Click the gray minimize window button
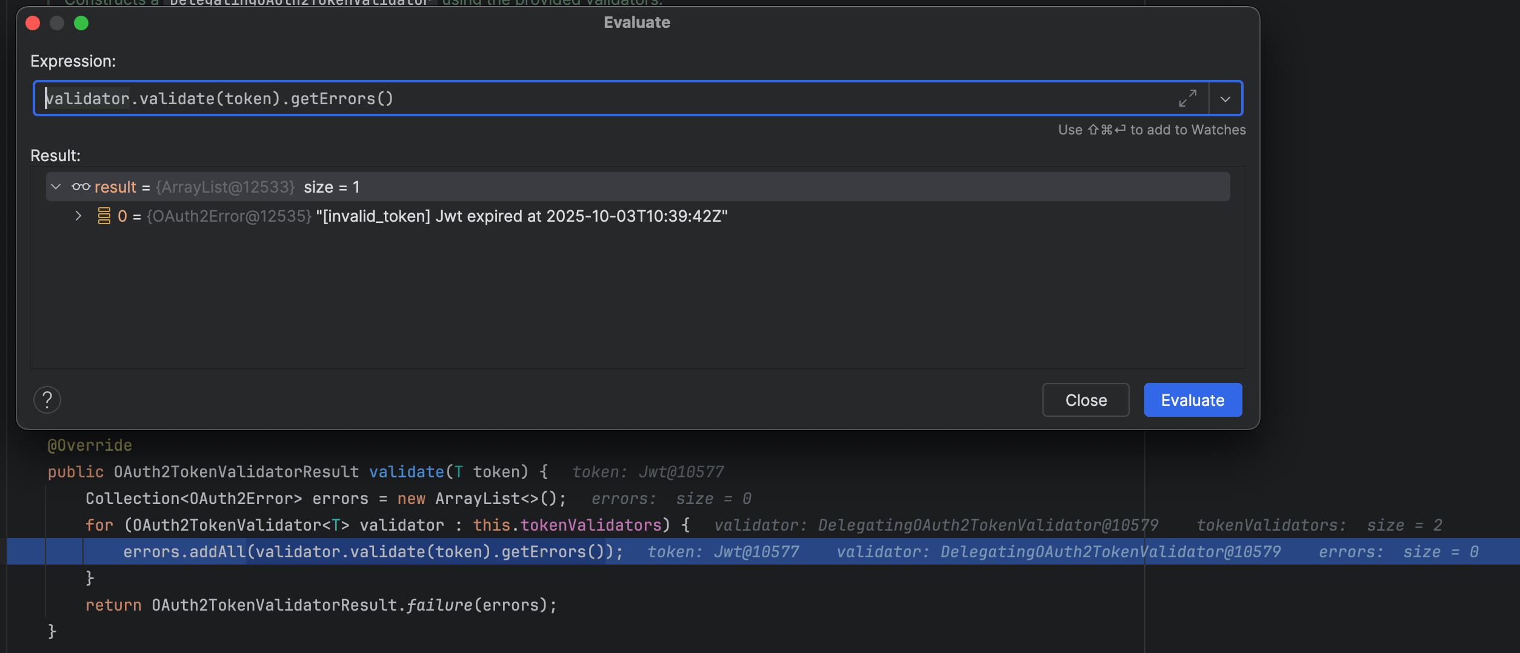This screenshot has width=1520, height=653. coord(57,23)
